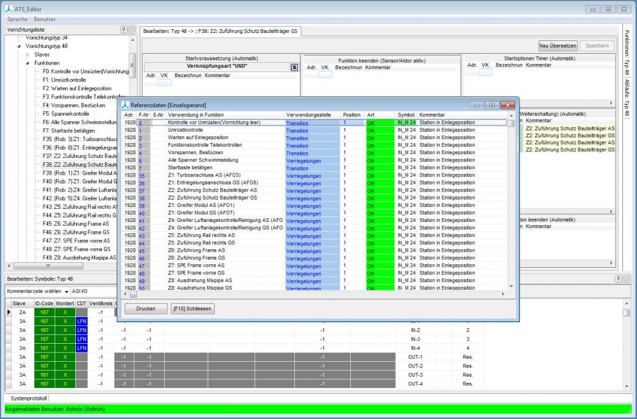Image resolution: width=637 pixels, height=419 pixels.
Task: Open the Sprache menu
Action: (16, 19)
